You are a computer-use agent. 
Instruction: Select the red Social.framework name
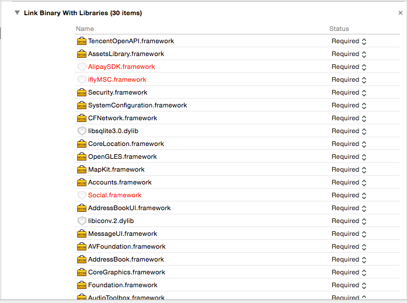[x=114, y=195]
